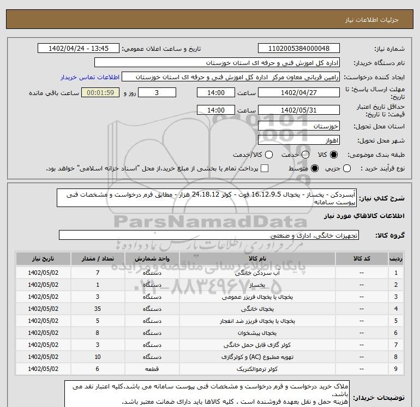This screenshot has width=420, height=407.
Task: Click the remaining days field showing 3
Action: (157, 92)
